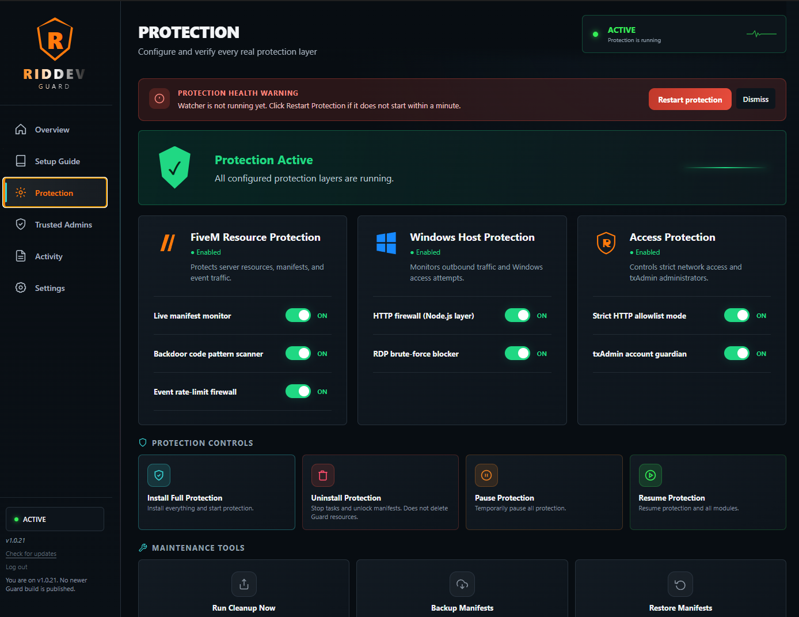
Task: Click Enabled status under Access Protection
Action: [x=645, y=252]
